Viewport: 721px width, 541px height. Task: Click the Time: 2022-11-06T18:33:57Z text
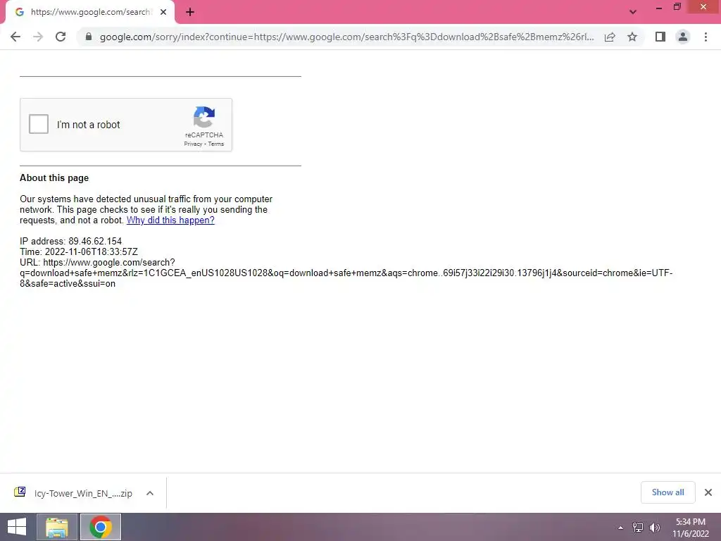[79, 251]
